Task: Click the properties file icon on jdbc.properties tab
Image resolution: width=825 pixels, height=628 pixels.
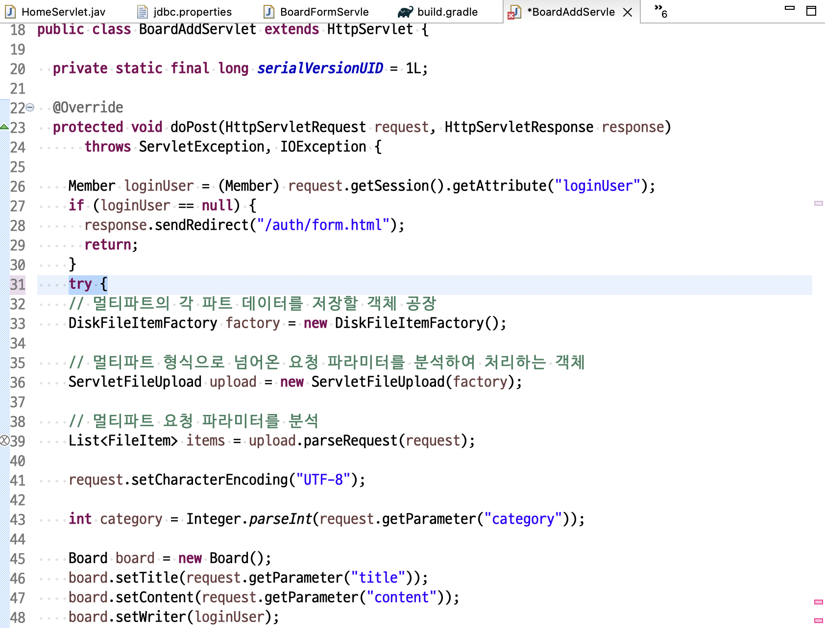Action: [143, 12]
